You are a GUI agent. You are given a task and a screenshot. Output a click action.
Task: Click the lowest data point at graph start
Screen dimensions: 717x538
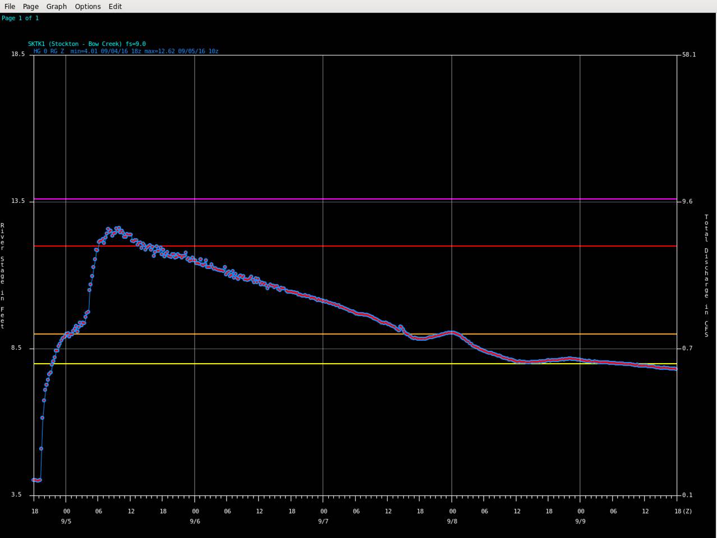click(x=37, y=480)
